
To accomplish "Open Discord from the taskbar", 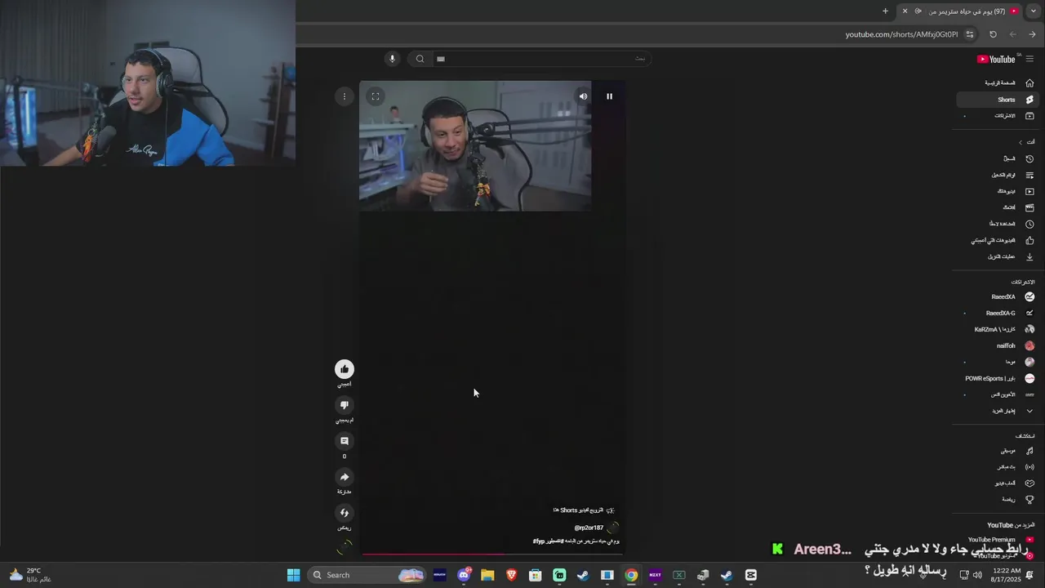I will pyautogui.click(x=464, y=575).
